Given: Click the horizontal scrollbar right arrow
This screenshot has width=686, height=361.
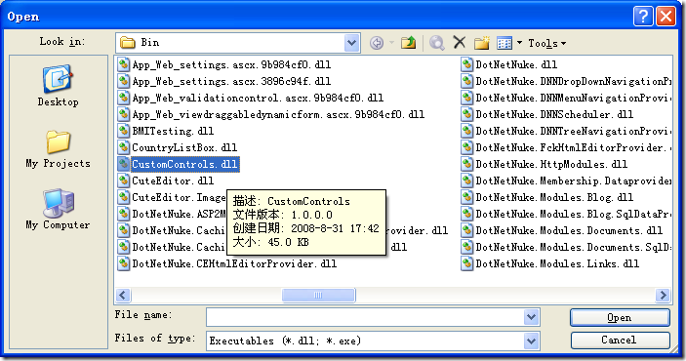Looking at the screenshot, I should 663,296.
